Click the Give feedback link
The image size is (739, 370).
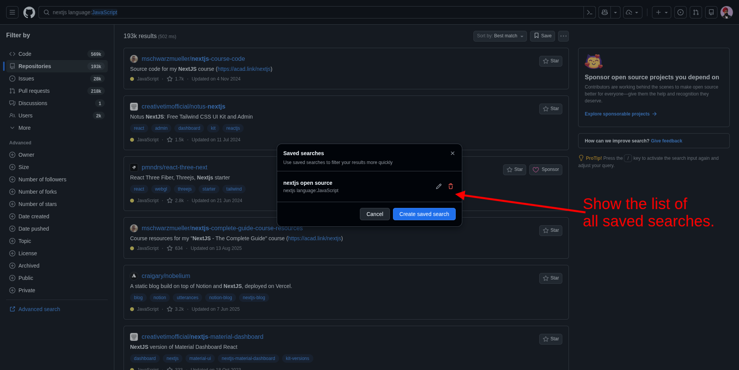666,141
